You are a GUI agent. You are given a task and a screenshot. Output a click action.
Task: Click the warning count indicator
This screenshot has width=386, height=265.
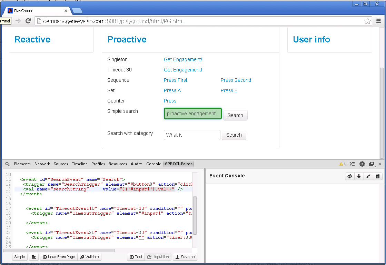coord(343,164)
